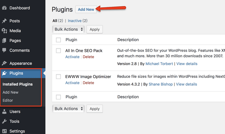Click the Version 2.8 text
Image resolution: width=225 pixels, height=134 pixels.
(x=127, y=64)
